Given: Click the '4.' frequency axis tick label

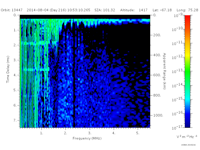Looking at the screenshot, I should (x=114, y=133).
